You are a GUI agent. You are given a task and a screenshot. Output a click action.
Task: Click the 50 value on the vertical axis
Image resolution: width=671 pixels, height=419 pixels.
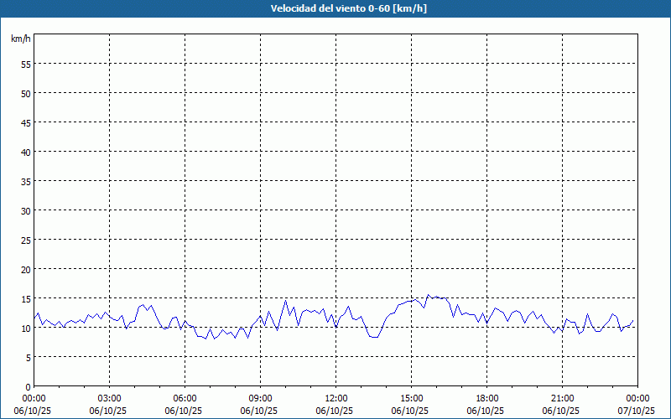point(25,93)
